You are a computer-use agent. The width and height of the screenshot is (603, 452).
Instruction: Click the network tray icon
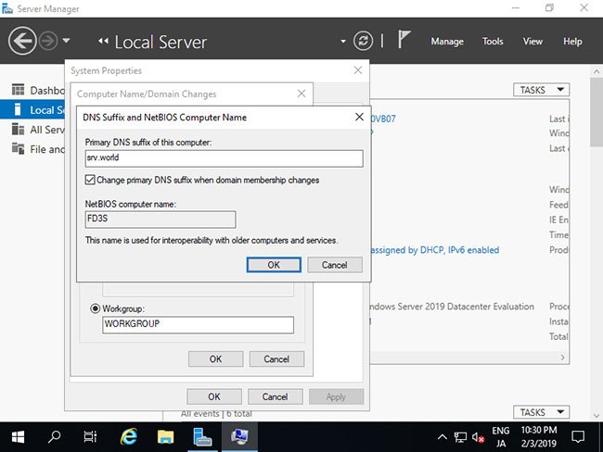click(x=460, y=436)
